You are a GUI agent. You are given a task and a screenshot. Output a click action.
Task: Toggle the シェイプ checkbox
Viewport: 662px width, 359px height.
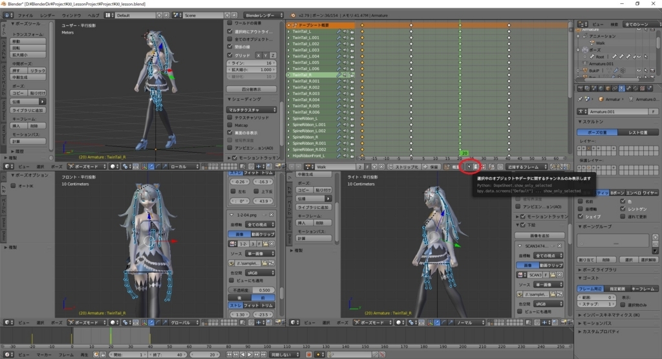581,216
